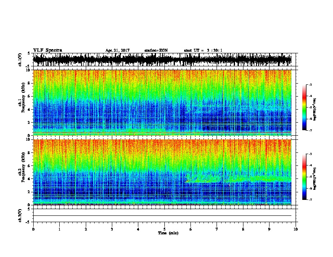Click the "4" kHz tick of ch.2 spectrogram
This screenshot has height=257, width=333.
point(29,179)
